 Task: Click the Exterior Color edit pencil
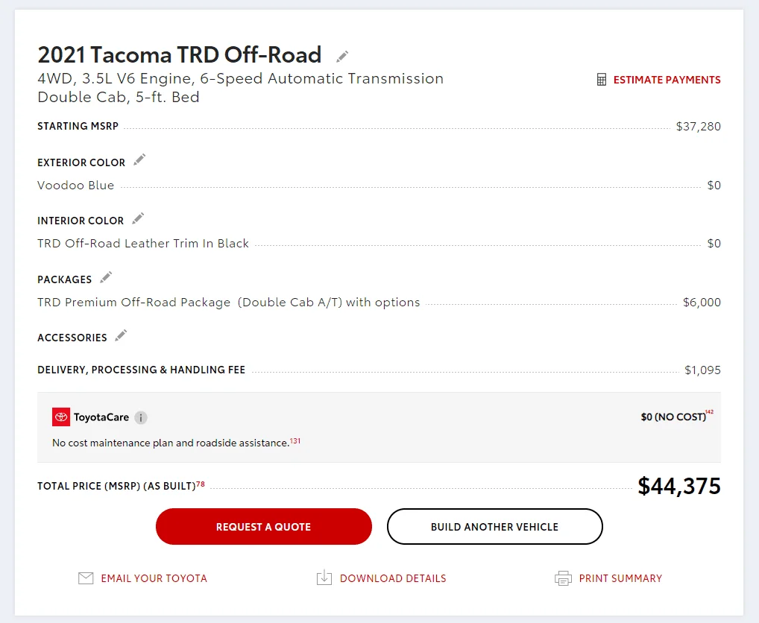[x=139, y=160]
